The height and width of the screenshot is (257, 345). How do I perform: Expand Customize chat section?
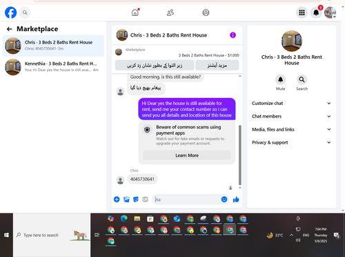[291, 103]
